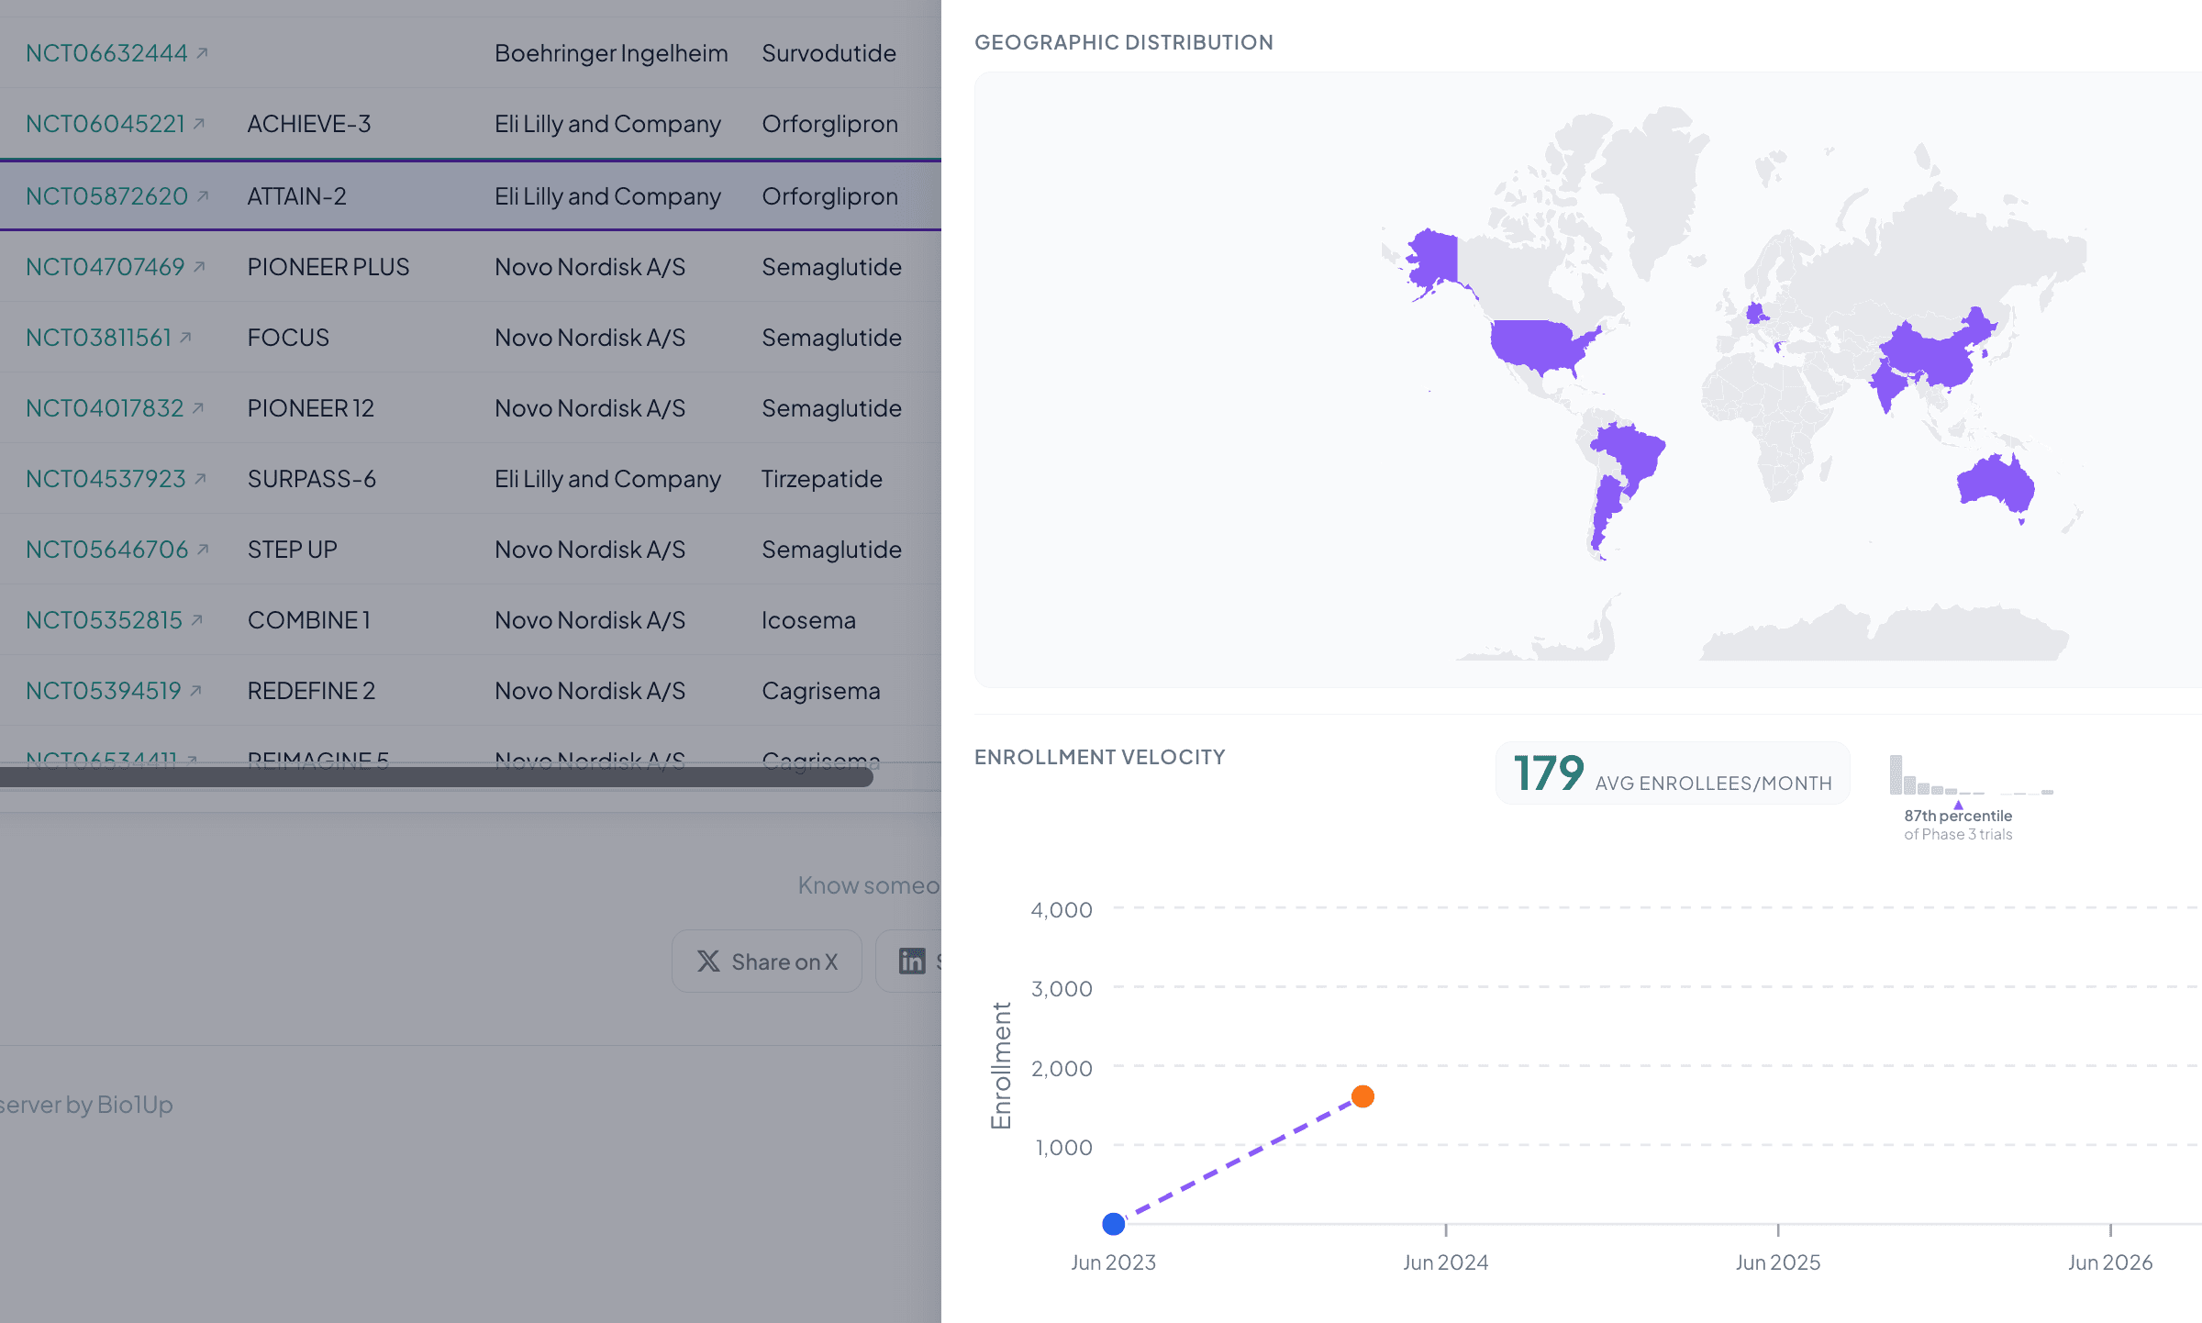
Task: Click the Boehringer Ingelheim sponsor cell
Action: (x=611, y=53)
